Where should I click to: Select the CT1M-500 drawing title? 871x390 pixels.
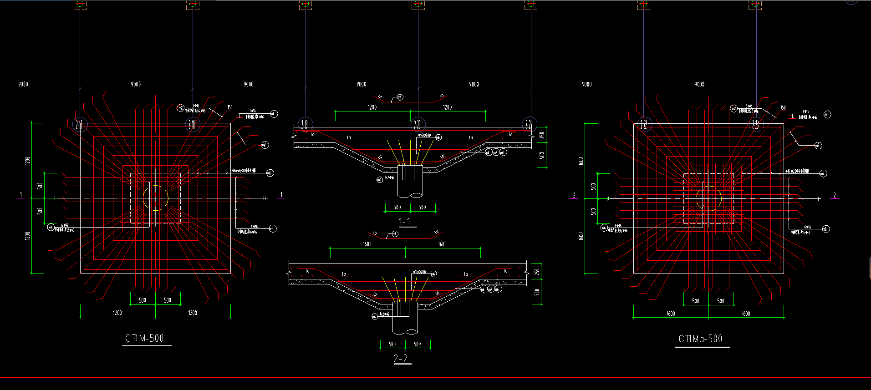(145, 338)
